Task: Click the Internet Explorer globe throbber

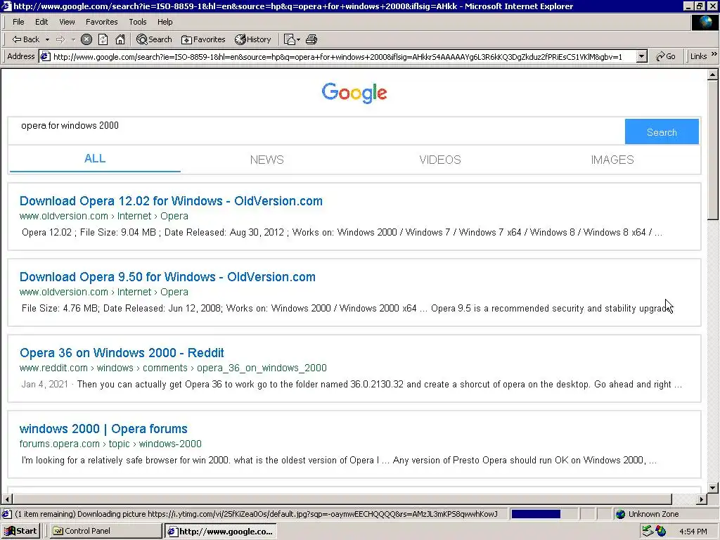Action: 705,22
